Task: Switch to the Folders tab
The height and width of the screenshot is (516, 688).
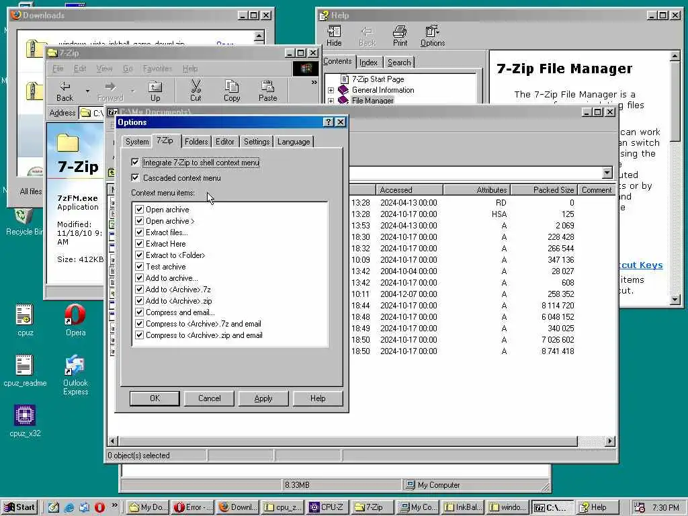Action: 196,142
